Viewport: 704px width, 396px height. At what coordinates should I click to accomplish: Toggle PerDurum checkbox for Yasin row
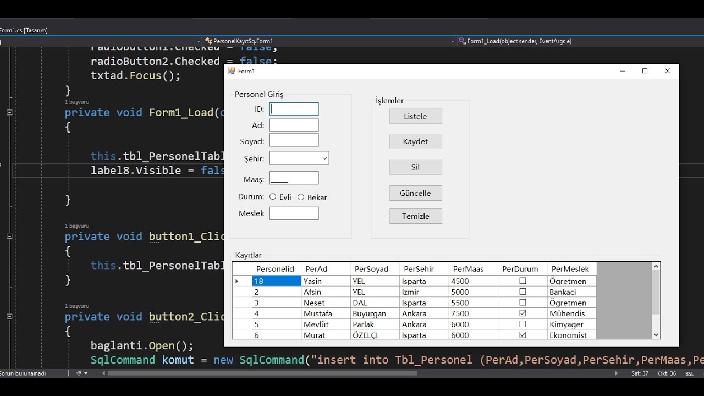(522, 281)
